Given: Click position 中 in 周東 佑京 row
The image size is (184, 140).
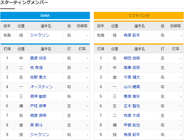Looking at the screenshot, I should [x=115, y=68].
